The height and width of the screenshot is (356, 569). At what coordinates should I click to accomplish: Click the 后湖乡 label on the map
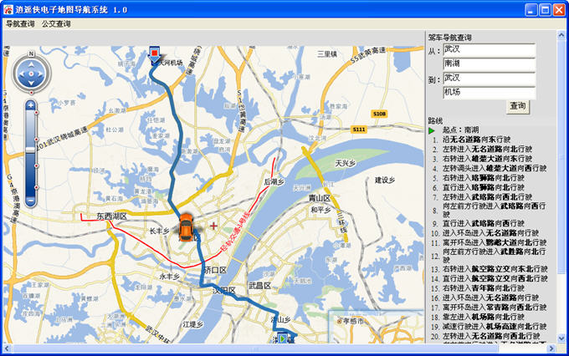[274, 182]
